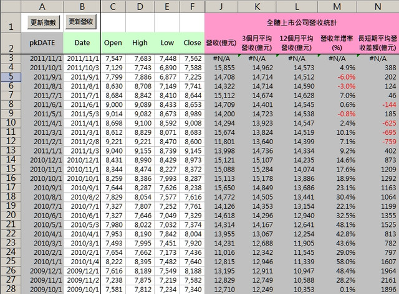The image size is (399, 294).
Task: Click the Close header cell
Action: (x=192, y=43)
